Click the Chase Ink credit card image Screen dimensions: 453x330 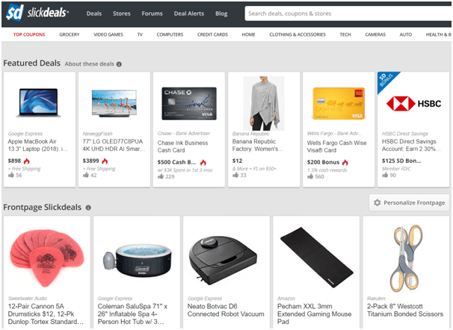[189, 104]
